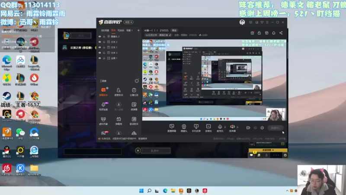
Task: Click the toolbox edit icon beside 工具箱
Action: coord(137,81)
